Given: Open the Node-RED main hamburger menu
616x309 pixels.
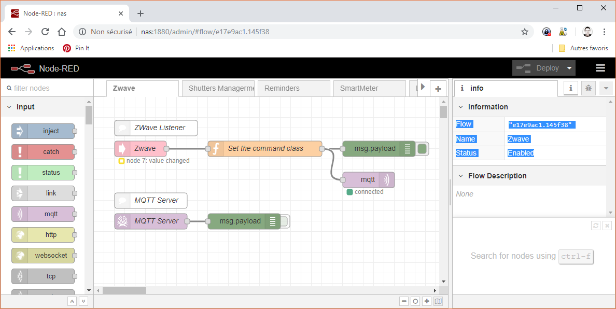Looking at the screenshot, I should (600, 68).
